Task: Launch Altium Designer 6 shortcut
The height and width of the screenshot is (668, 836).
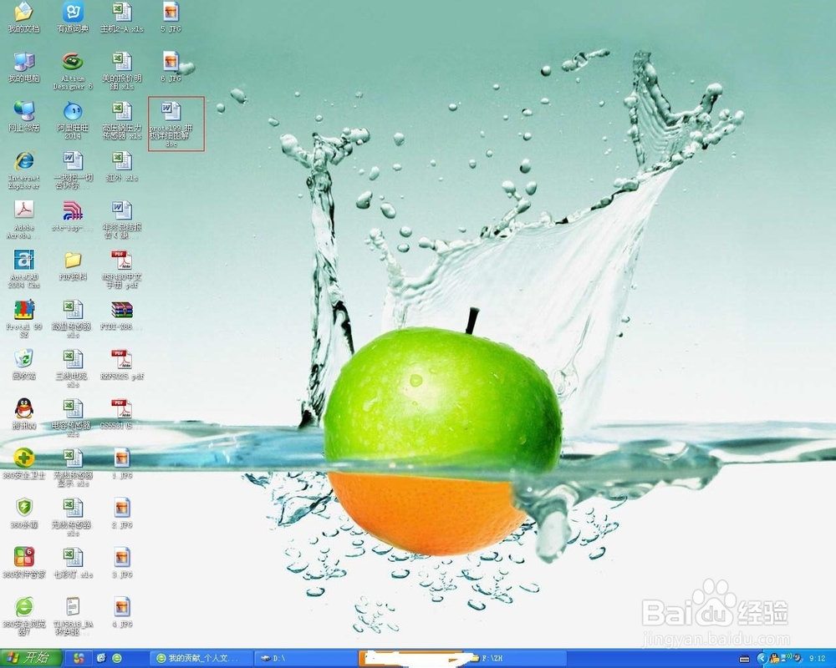Action: coord(73,71)
